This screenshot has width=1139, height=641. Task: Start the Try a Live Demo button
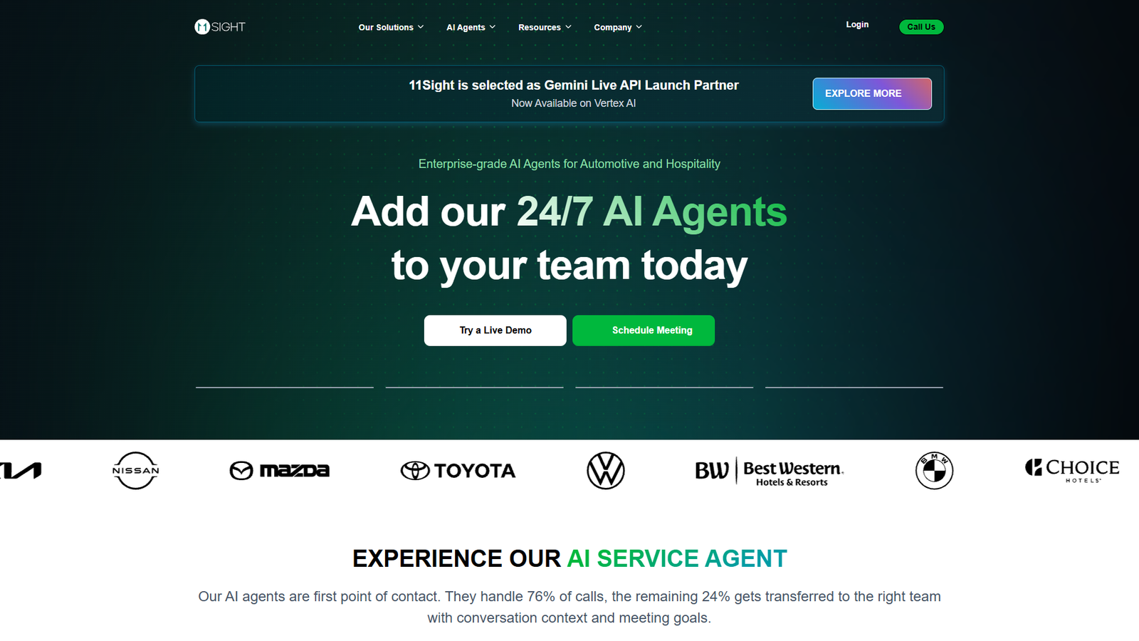pos(495,330)
